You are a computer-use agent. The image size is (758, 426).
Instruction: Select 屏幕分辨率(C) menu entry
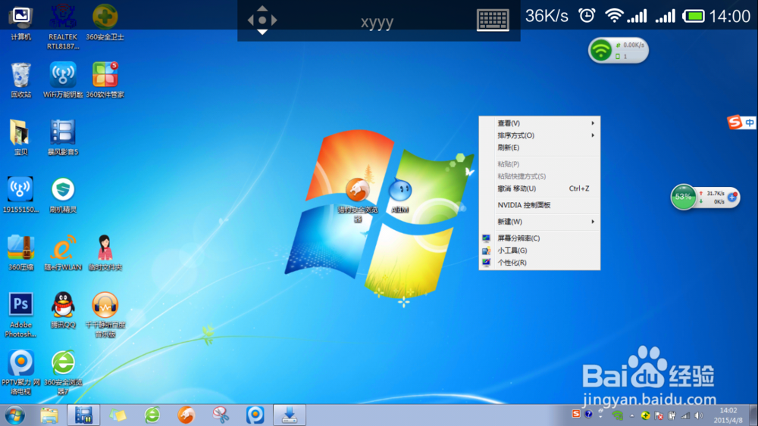[540, 238]
